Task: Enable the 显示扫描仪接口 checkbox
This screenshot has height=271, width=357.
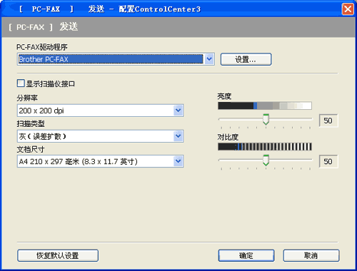Action: (21, 83)
